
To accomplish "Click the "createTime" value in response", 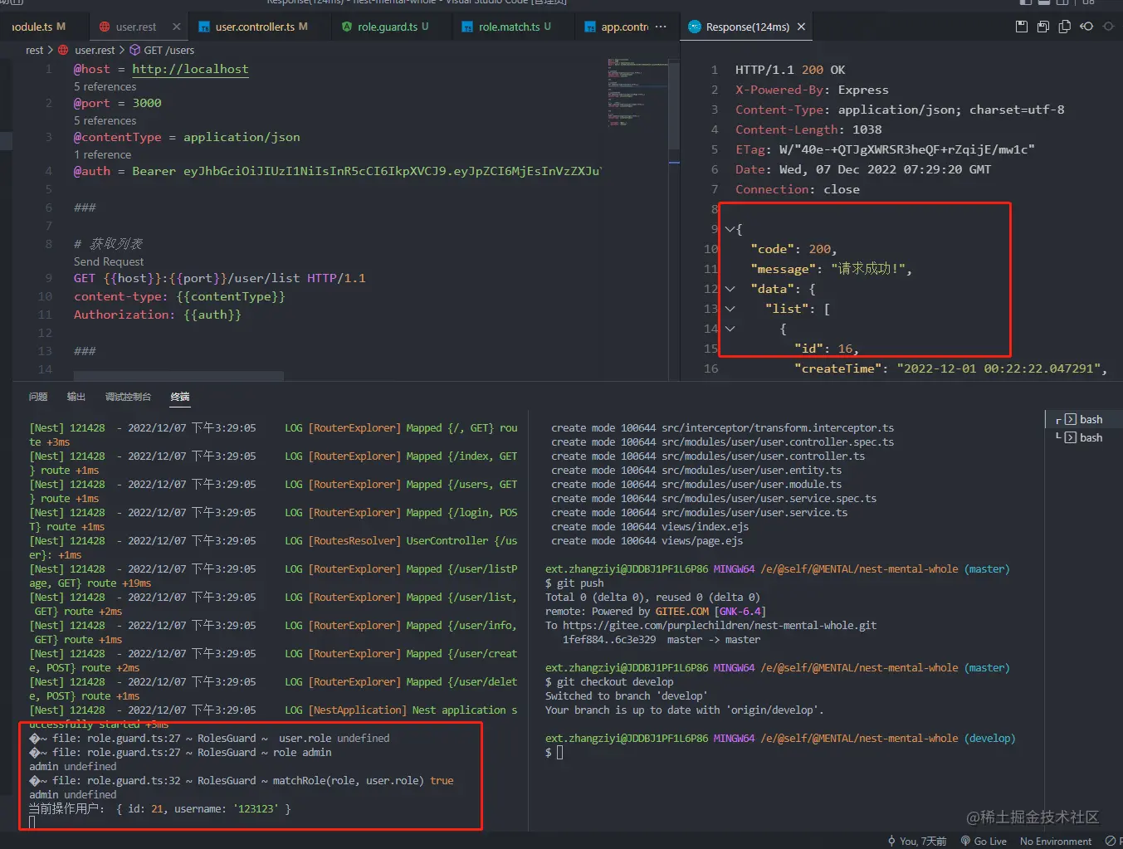I will [998, 368].
